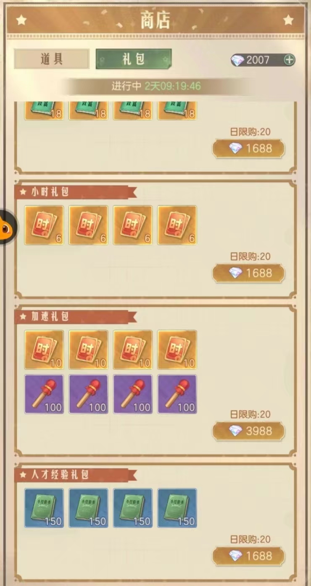The width and height of the screenshot is (311, 586).
Task: Tap the plus icon to add diamonds
Action: (289, 60)
